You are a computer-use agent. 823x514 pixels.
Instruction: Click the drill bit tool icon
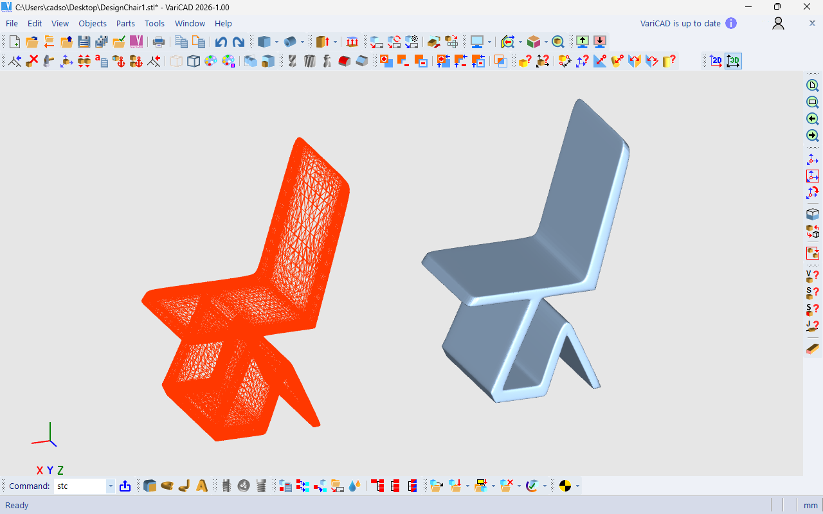pyautogui.click(x=292, y=61)
